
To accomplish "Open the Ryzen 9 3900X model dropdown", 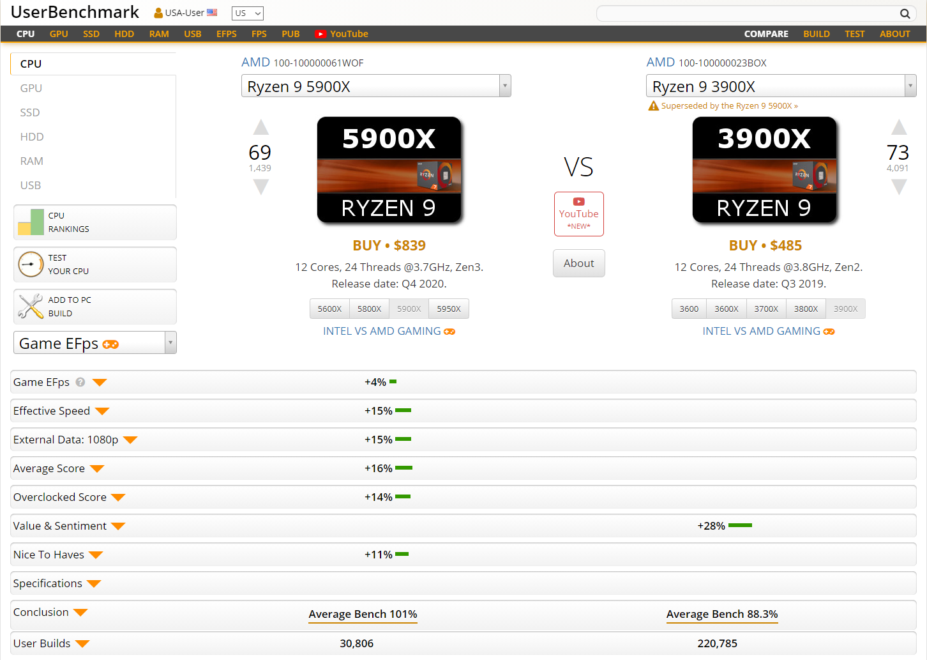I will click(x=781, y=86).
